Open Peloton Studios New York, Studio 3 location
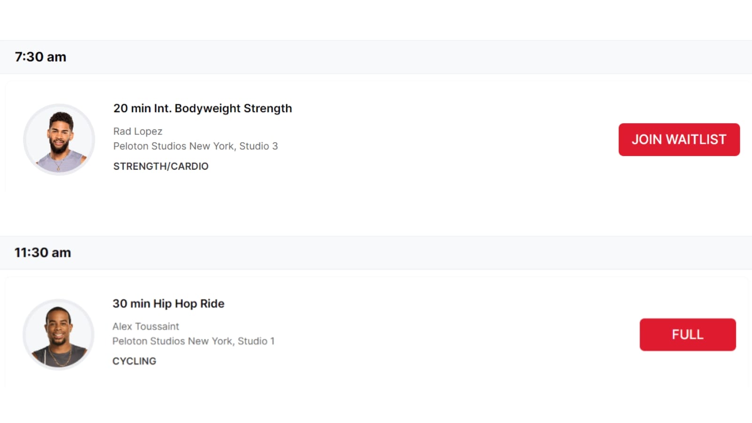This screenshot has width=752, height=423. point(195,146)
